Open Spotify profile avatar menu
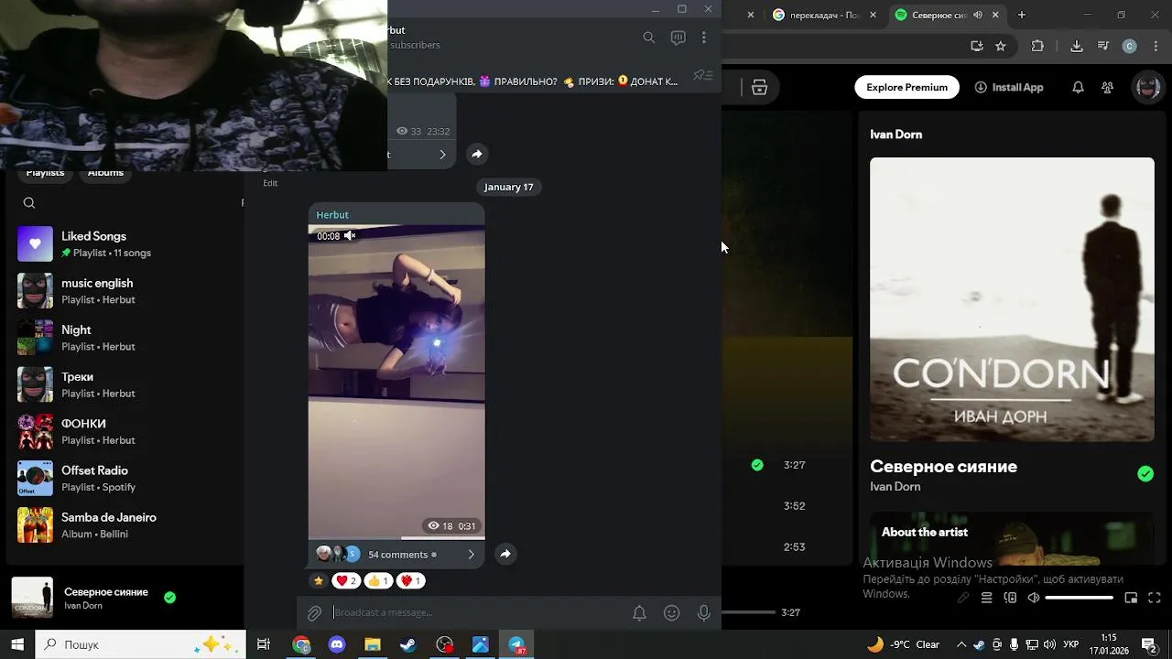Viewport: 1172px width, 659px height. click(1147, 87)
